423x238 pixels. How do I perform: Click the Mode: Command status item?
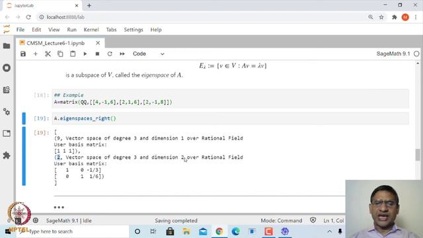[282, 221]
